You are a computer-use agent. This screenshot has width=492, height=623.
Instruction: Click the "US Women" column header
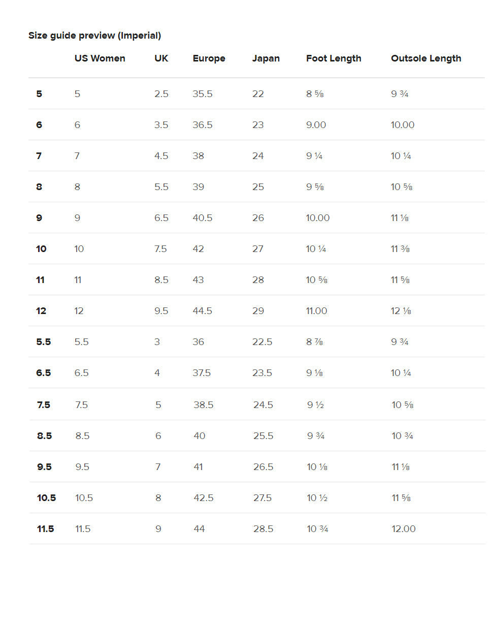coord(100,58)
